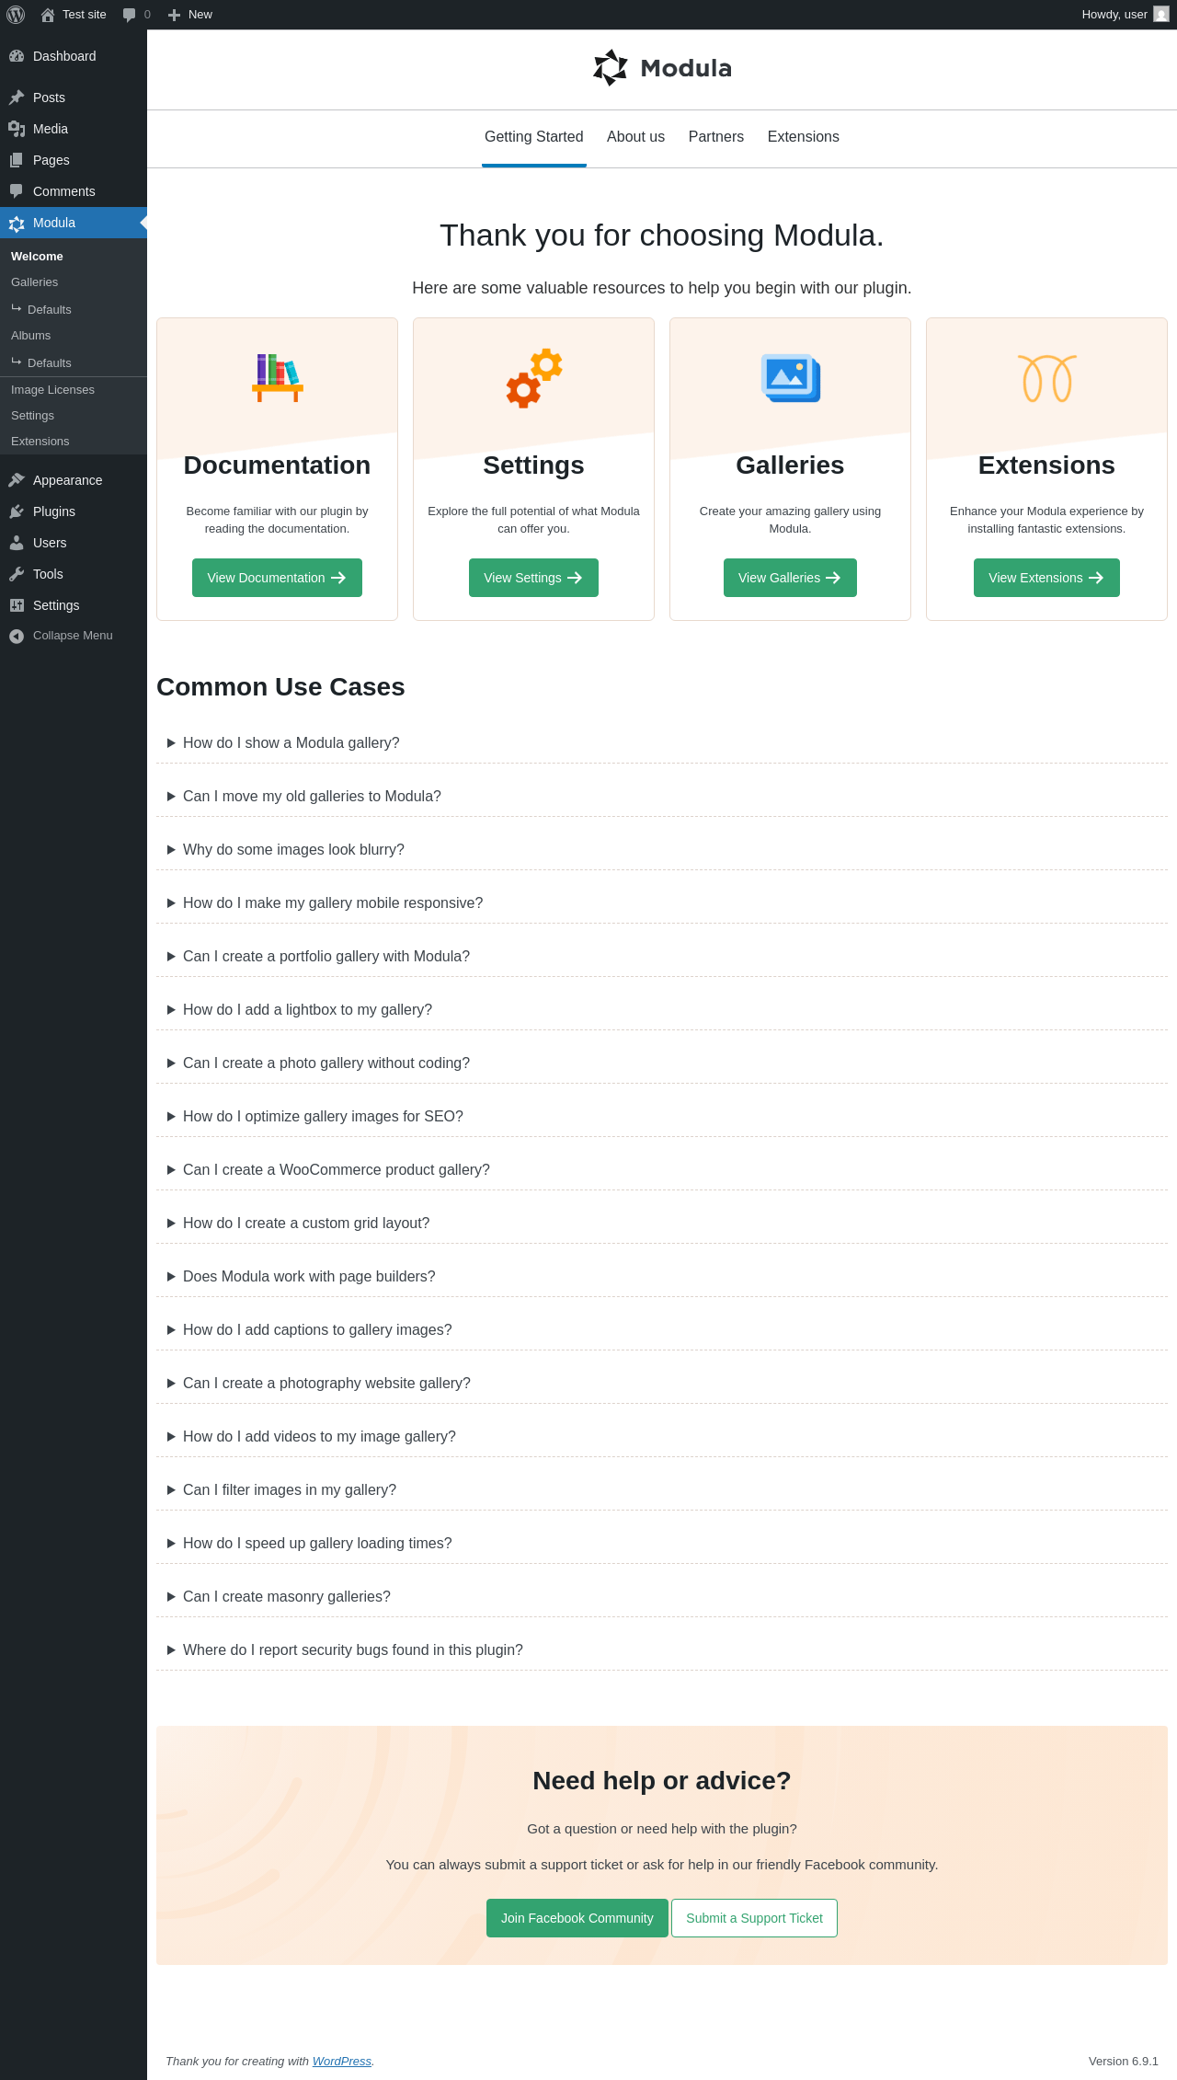Click Submit a Support Ticket button
The height and width of the screenshot is (2080, 1177).
click(754, 1918)
